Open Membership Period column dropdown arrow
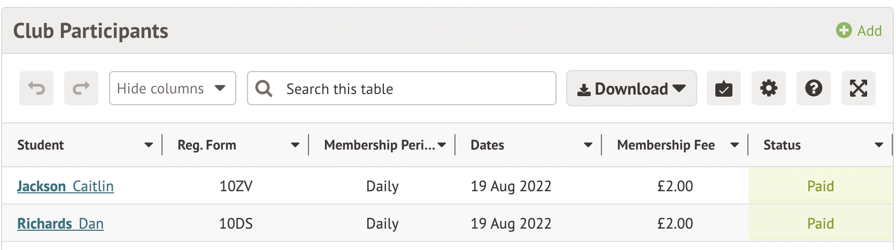The width and height of the screenshot is (896, 250). click(x=442, y=145)
